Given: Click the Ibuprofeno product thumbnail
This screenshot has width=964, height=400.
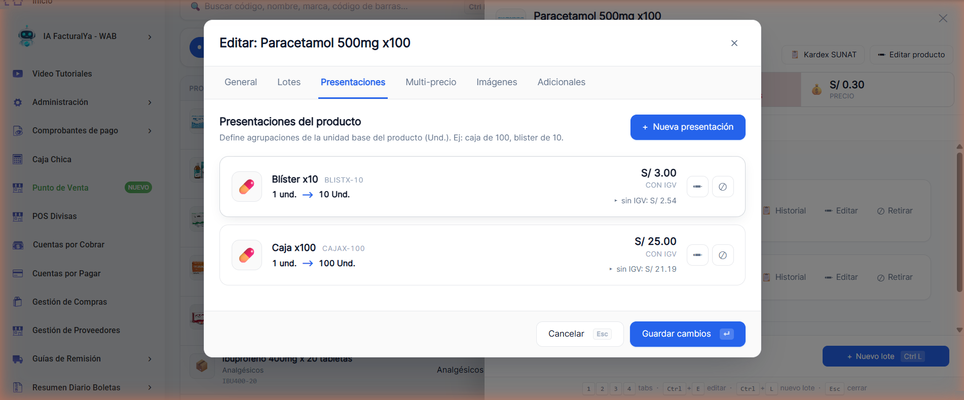Looking at the screenshot, I should (x=202, y=366).
